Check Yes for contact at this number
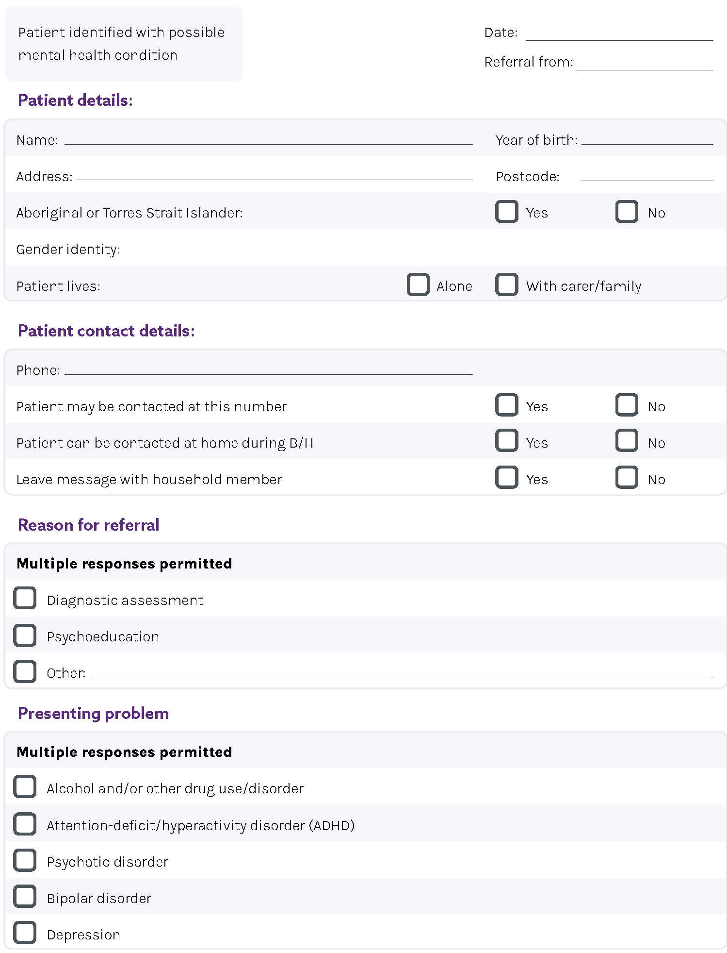 pyautogui.click(x=506, y=405)
